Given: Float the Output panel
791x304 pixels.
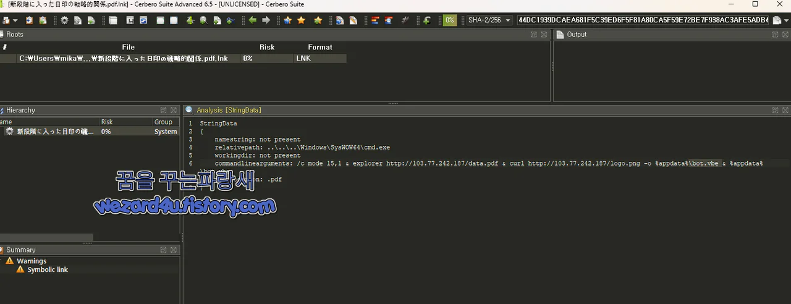Looking at the screenshot, I should (x=775, y=35).
